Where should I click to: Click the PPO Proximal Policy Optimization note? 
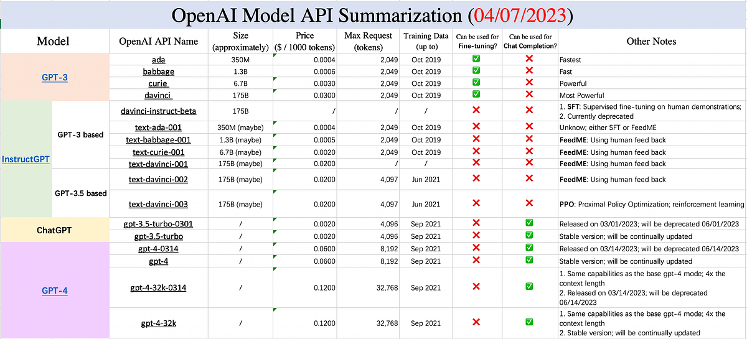[652, 204]
